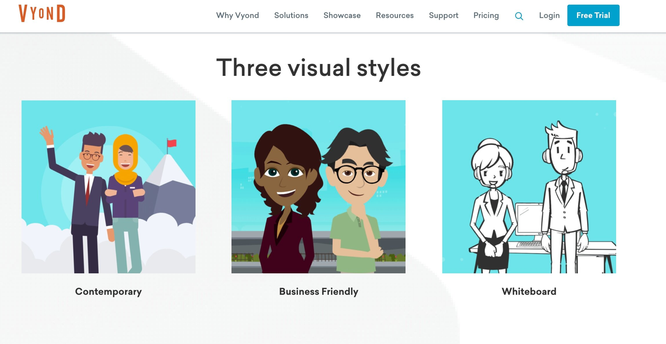Viewport: 666px width, 344px height.
Task: Click the computer monitor in the Whiteboard image
Action: [529, 220]
